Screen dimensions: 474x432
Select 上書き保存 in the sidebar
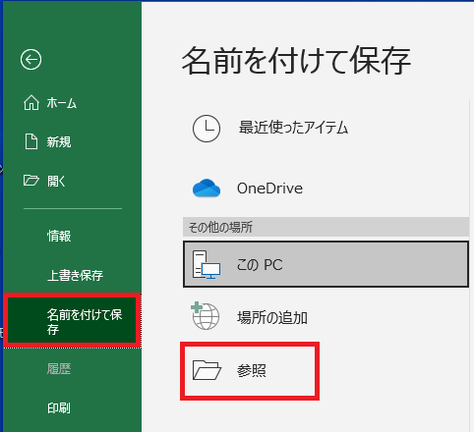tap(73, 275)
